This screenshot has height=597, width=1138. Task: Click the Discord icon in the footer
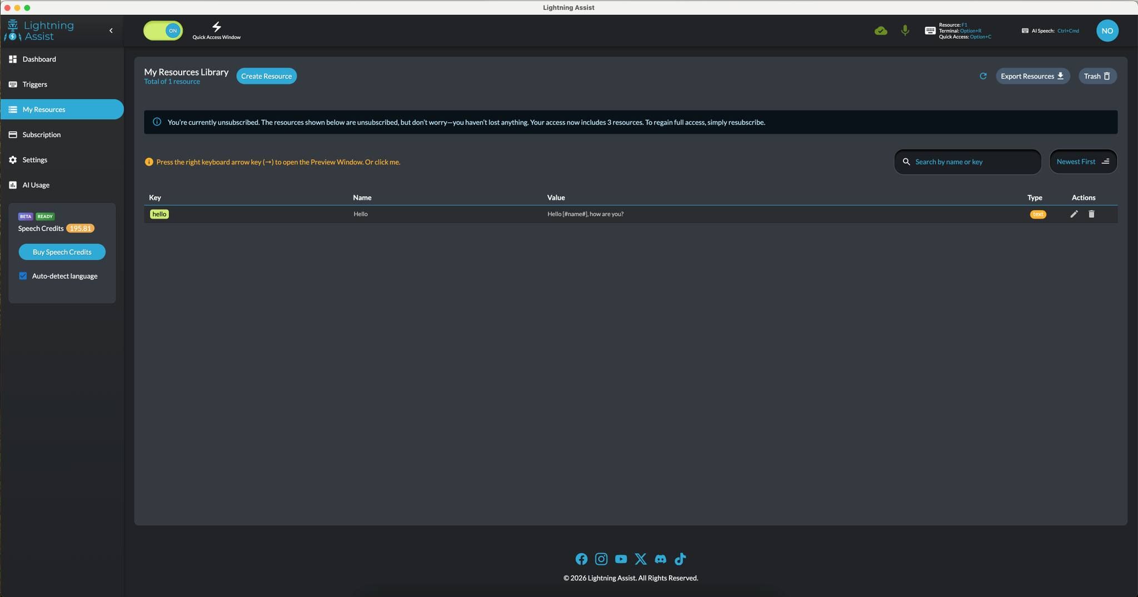click(660, 559)
